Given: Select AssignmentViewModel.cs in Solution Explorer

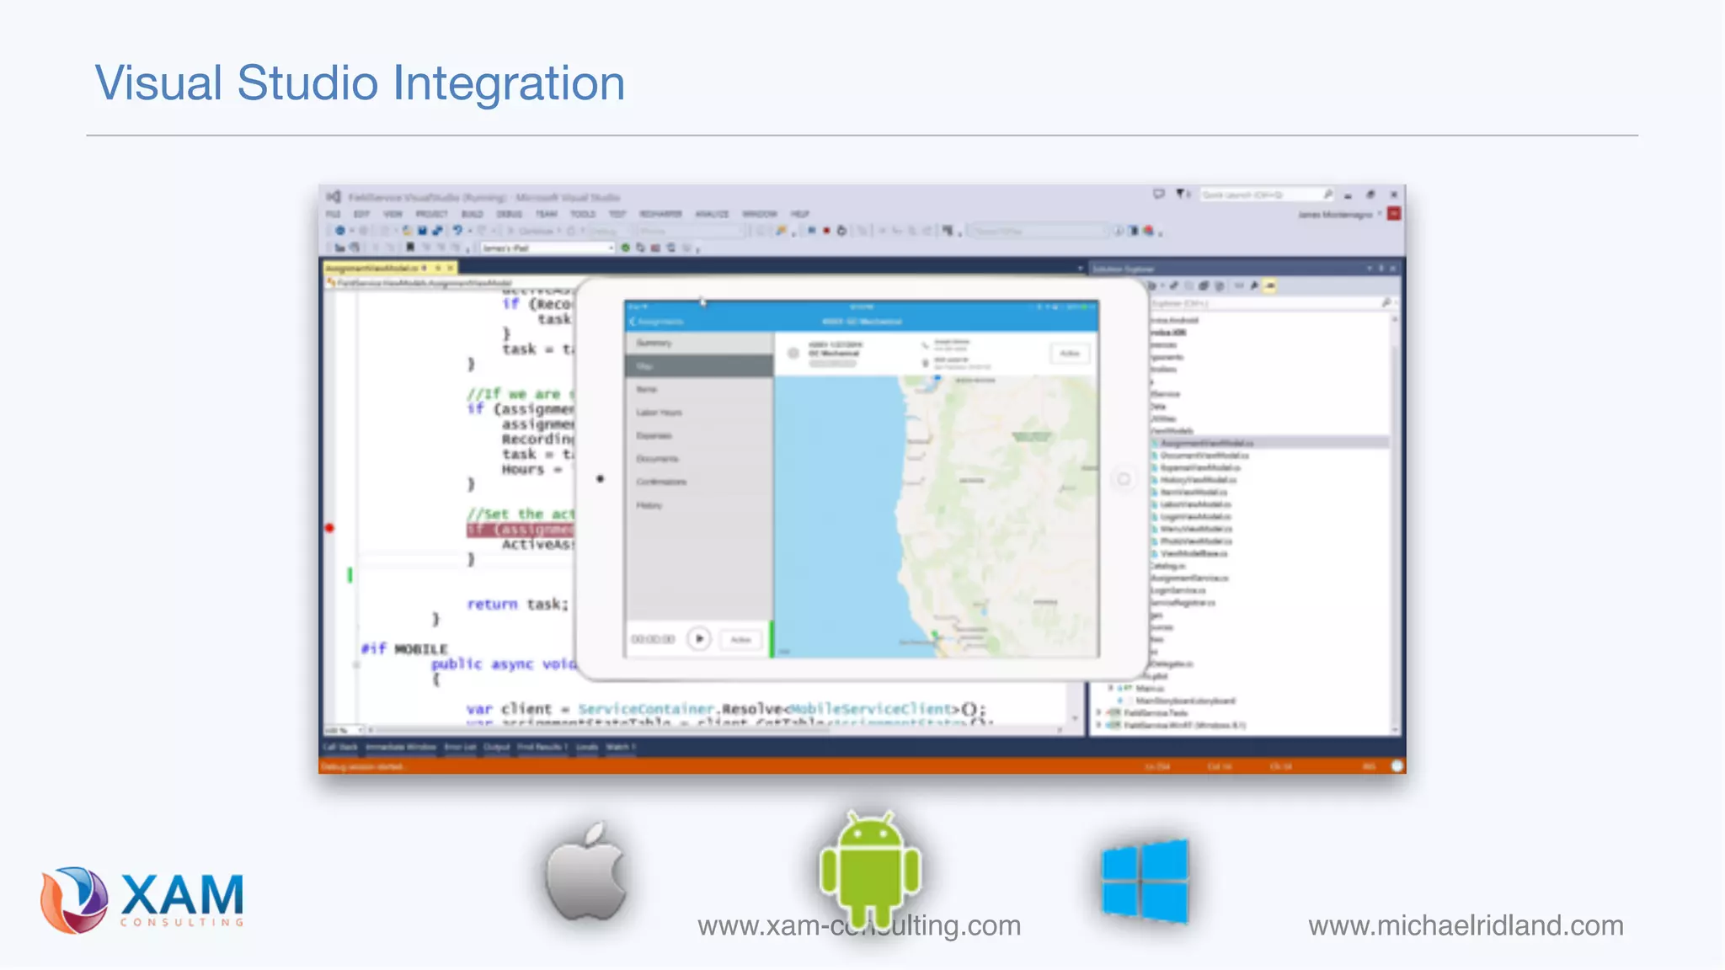Looking at the screenshot, I should 1206,443.
